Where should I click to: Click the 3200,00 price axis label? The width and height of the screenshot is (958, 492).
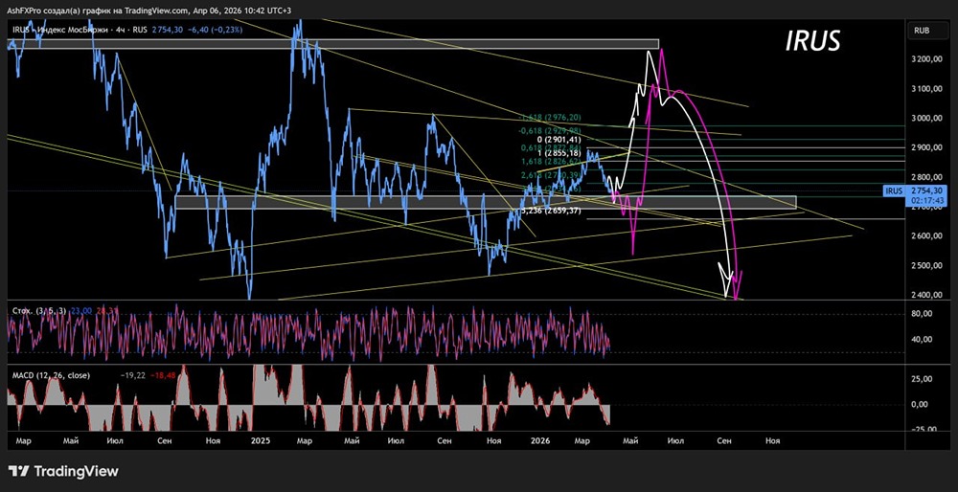pyautogui.click(x=927, y=59)
